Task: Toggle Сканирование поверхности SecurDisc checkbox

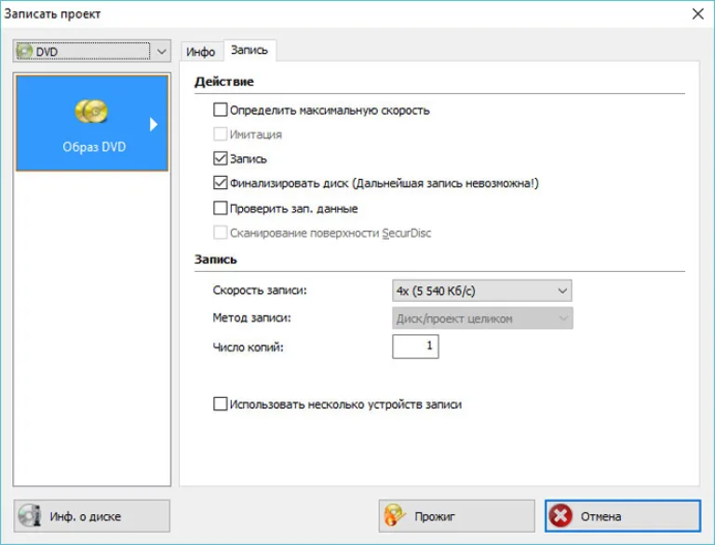Action: (x=221, y=233)
